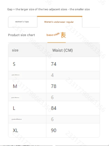
Task: Click the grade difference label below S
Action: point(16,75)
